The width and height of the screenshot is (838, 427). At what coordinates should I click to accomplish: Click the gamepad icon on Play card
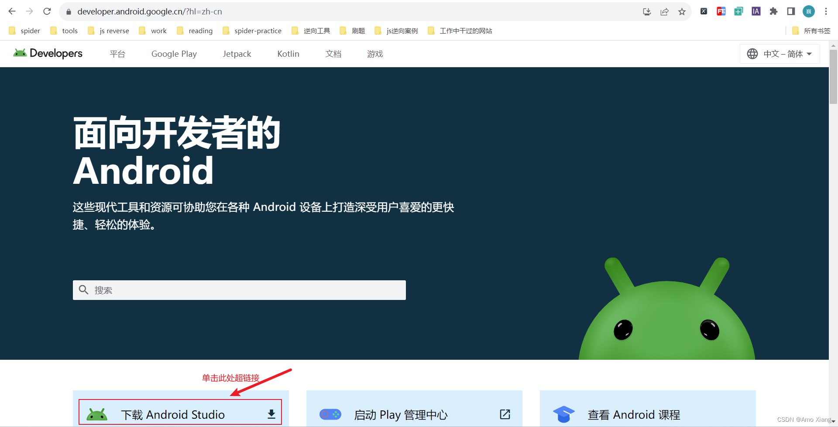(x=330, y=414)
